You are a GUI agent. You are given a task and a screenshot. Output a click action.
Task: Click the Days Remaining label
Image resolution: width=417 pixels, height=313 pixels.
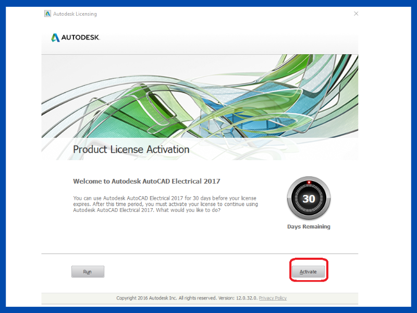coord(309,227)
